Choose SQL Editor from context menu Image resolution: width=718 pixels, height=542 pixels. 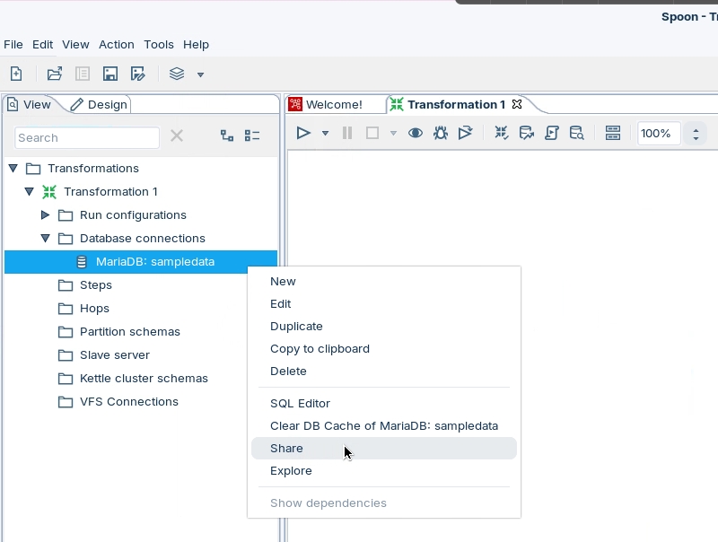pos(300,404)
